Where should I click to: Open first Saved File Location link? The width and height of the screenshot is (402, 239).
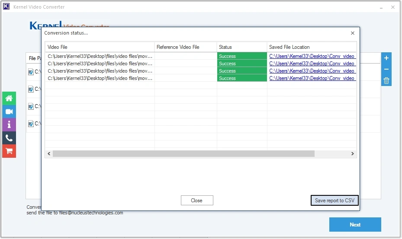[x=312, y=56]
